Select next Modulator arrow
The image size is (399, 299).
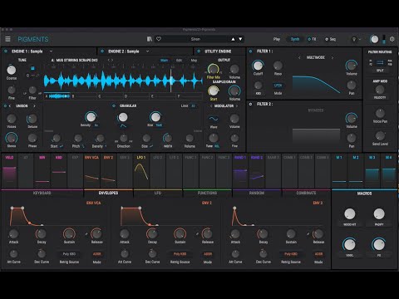pyautogui.click(x=237, y=105)
